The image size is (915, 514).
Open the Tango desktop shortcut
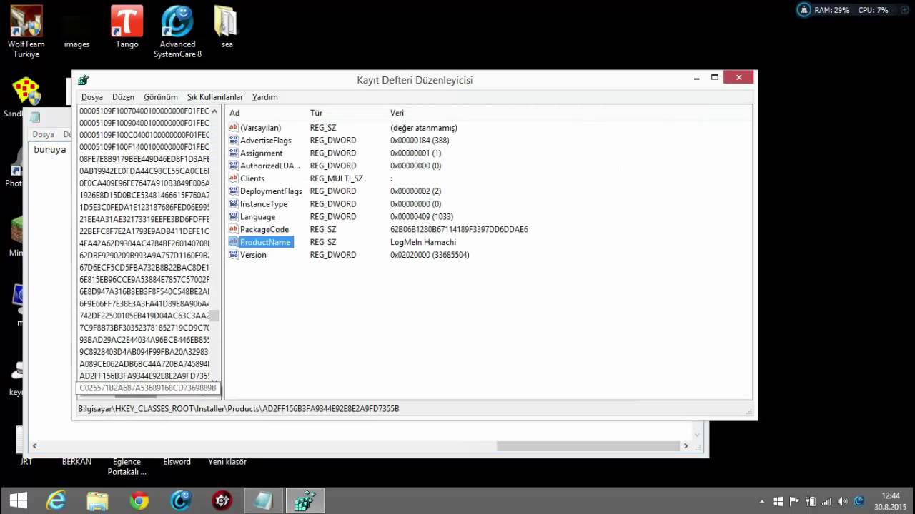pos(127,27)
